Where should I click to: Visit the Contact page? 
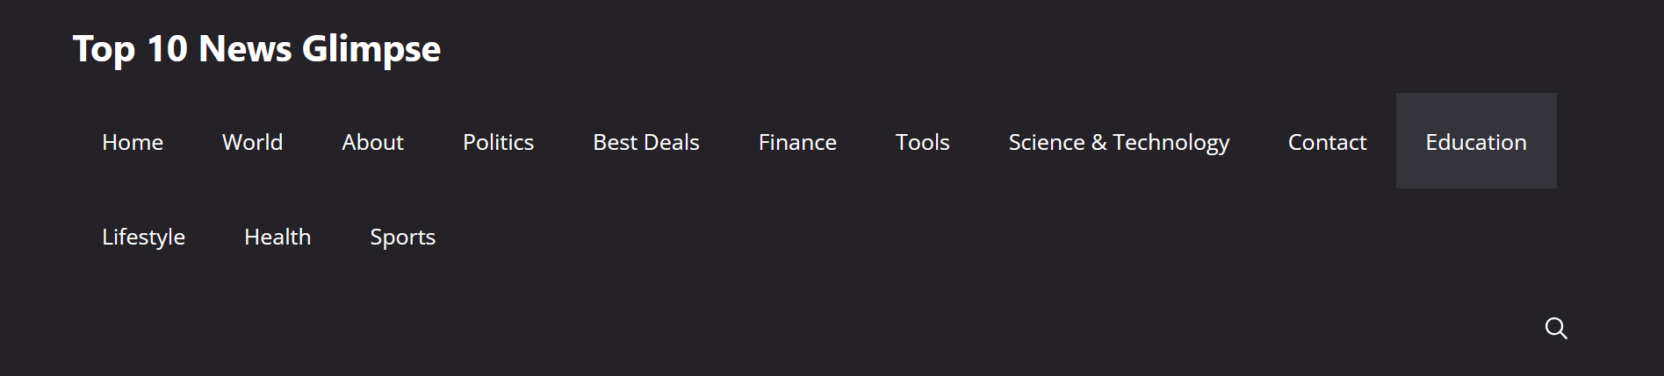(1327, 142)
